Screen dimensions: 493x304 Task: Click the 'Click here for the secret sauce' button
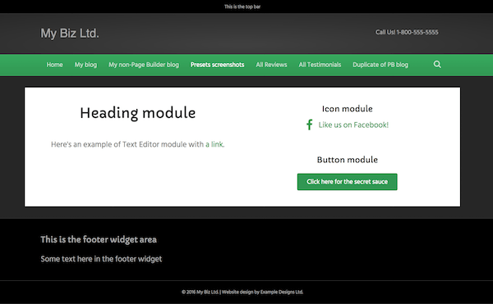pos(347,182)
